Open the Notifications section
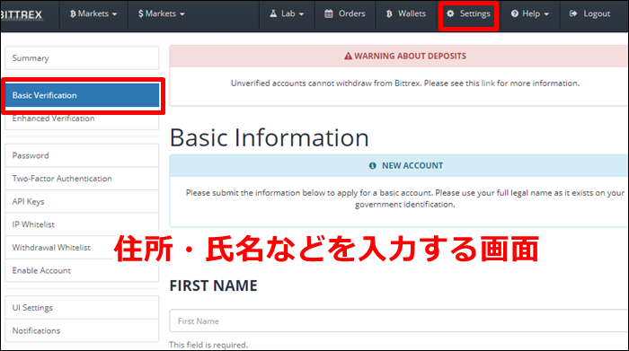The width and height of the screenshot is (629, 351). (82, 330)
